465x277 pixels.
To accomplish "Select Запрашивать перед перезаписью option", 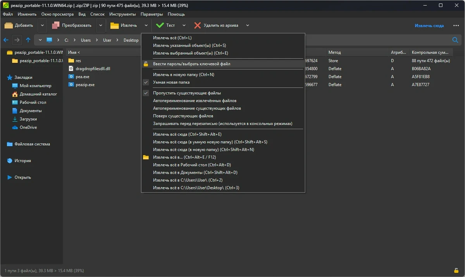I will [223, 124].
